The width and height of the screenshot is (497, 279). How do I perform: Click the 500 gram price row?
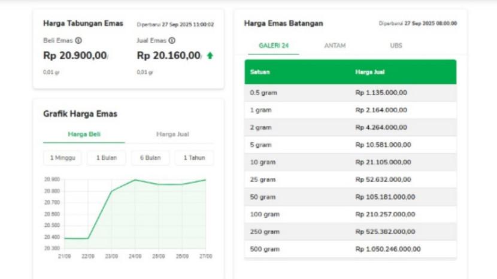point(350,249)
